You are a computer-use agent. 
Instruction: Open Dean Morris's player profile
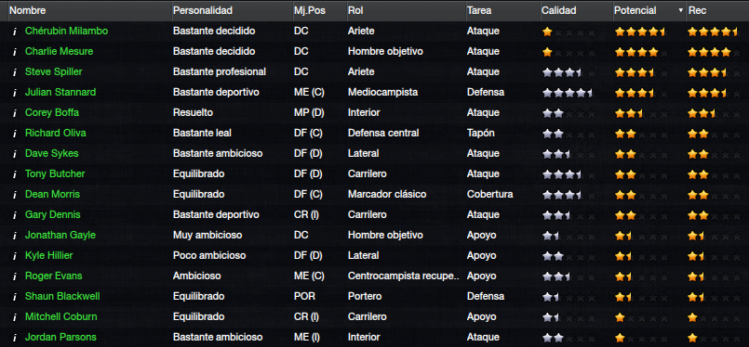[52, 195]
